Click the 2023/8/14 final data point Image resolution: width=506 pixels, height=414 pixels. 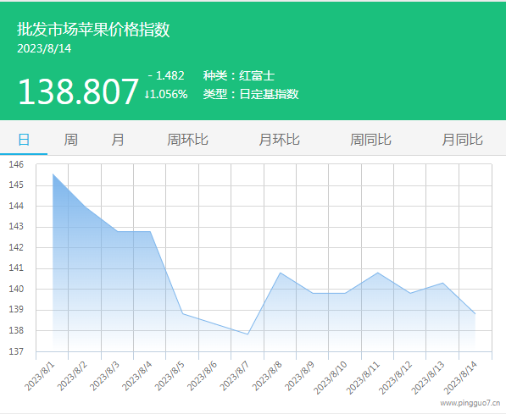(x=475, y=314)
